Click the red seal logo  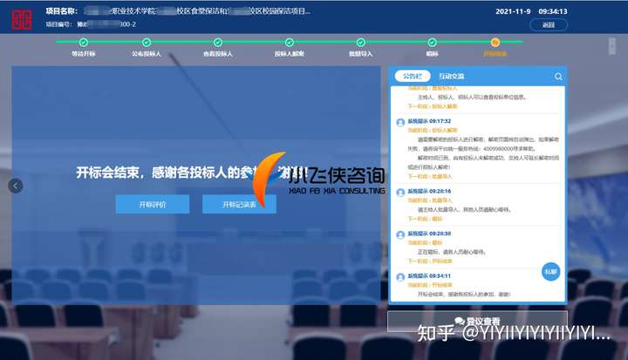22,20
